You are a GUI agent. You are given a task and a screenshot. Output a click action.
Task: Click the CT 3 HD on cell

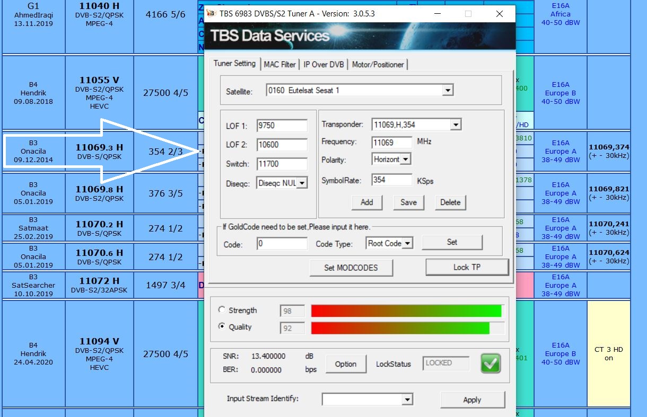click(609, 353)
